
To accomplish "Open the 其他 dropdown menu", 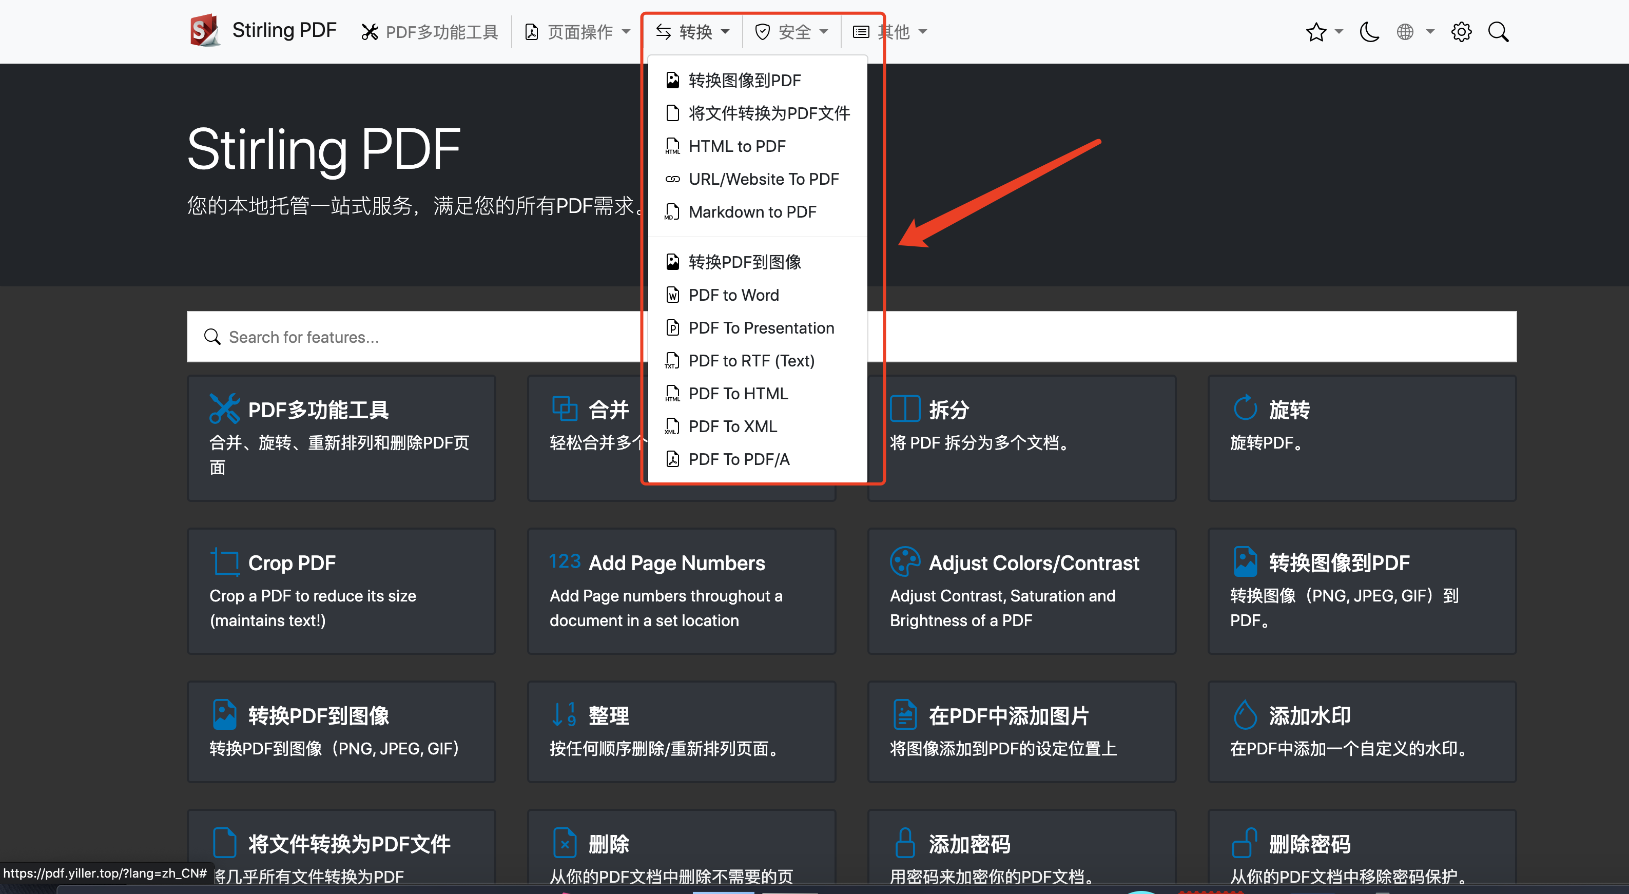I will point(890,32).
